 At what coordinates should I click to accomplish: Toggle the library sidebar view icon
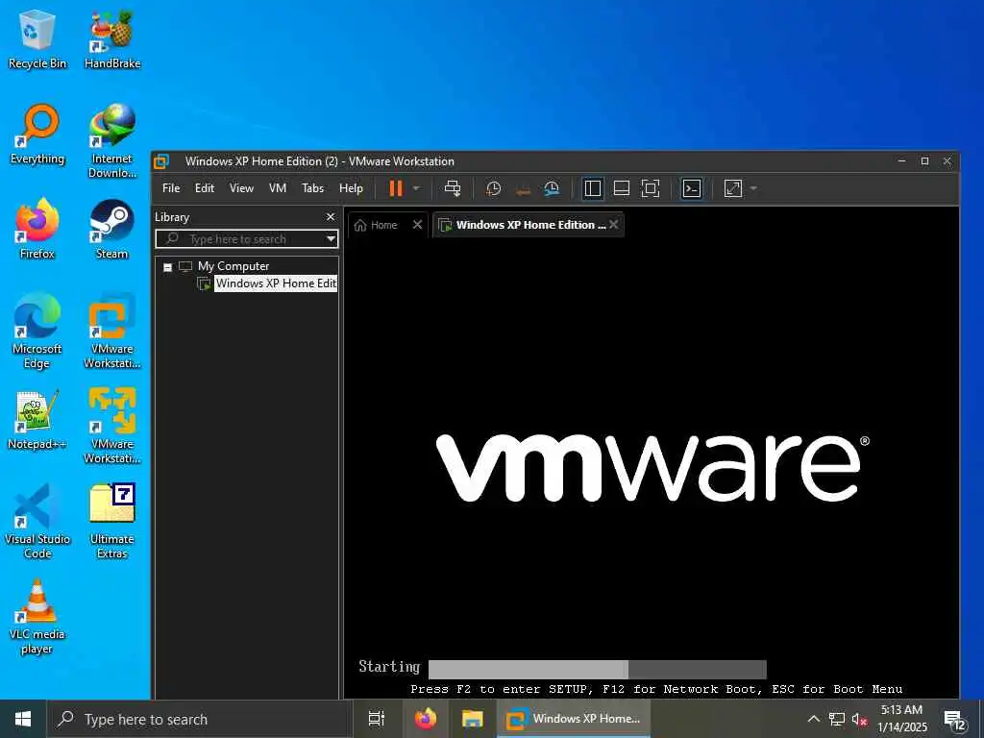click(592, 188)
